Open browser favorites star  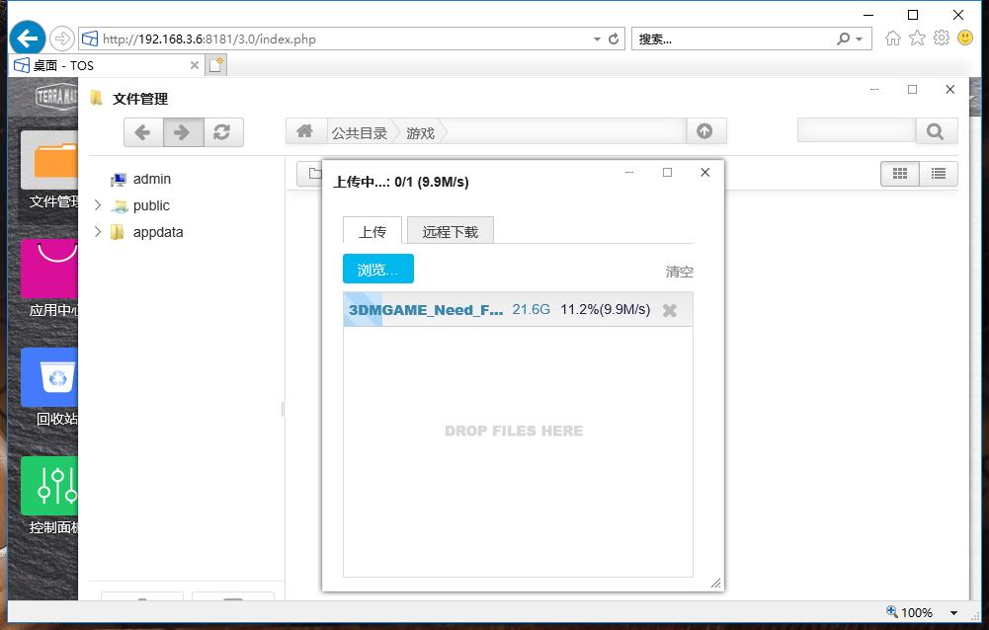[918, 39]
